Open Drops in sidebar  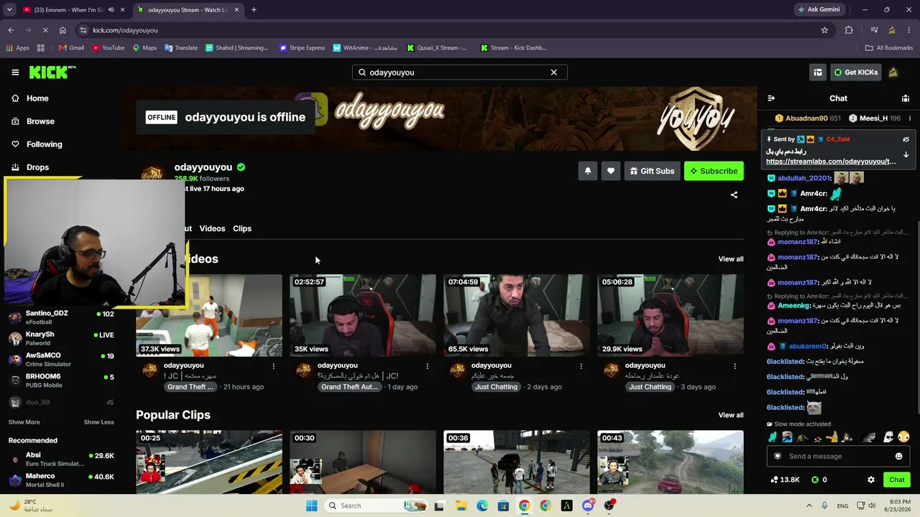point(37,167)
